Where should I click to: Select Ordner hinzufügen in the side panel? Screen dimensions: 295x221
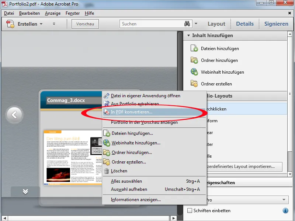[x=219, y=60]
